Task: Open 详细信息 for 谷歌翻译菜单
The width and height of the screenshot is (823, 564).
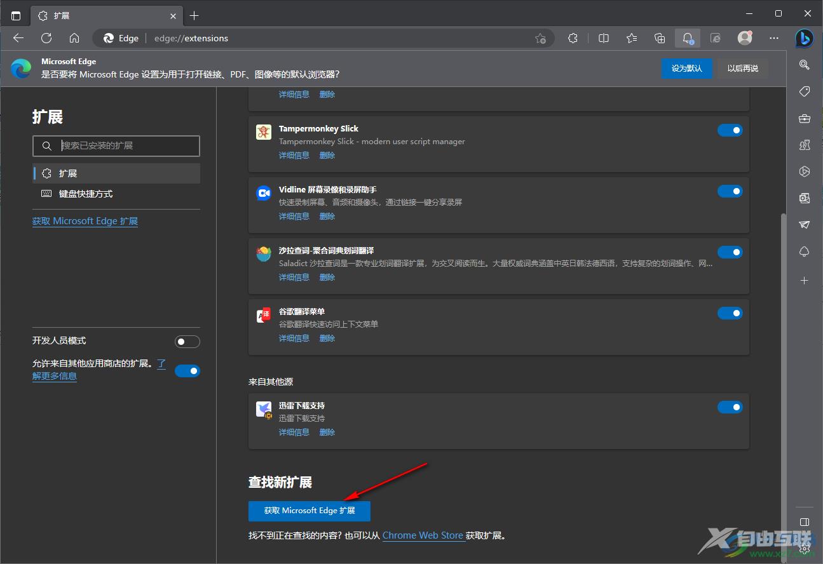Action: [294, 338]
